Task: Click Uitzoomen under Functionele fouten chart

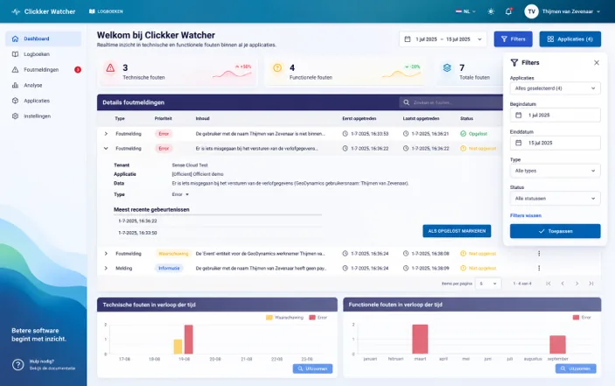Action: tap(576, 368)
